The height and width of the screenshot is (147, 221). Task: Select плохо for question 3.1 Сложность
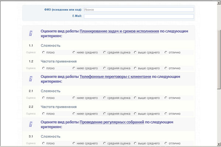click(x=43, y=143)
